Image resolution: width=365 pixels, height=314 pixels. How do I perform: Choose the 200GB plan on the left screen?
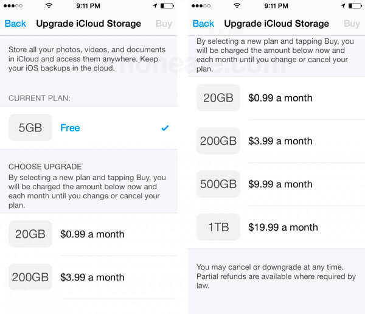[91, 277]
